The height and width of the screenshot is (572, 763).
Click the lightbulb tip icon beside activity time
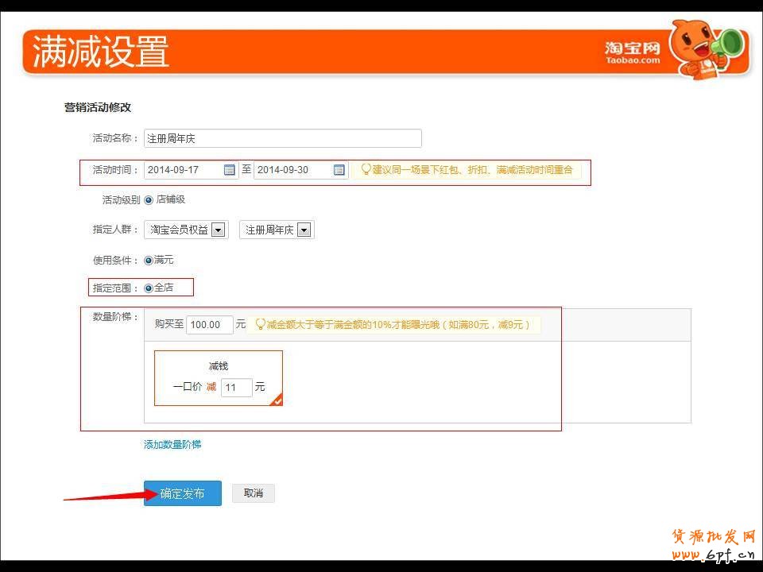[366, 169]
